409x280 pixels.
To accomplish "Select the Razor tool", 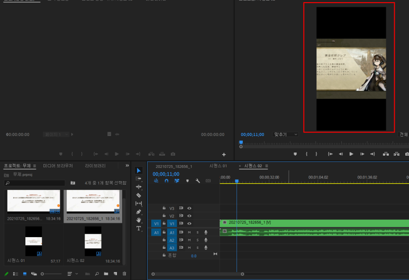I will [139, 195].
